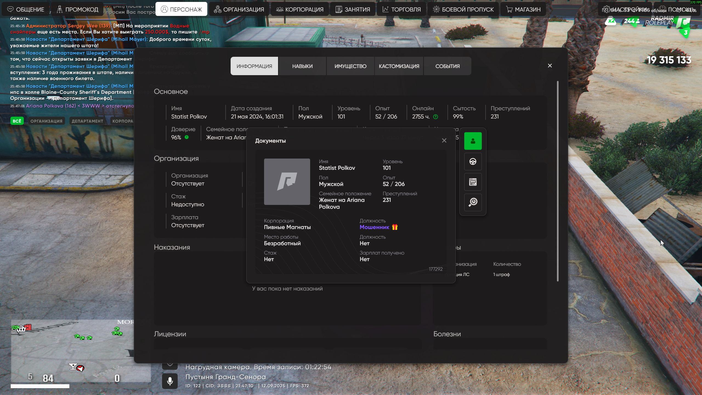Switch to the НАВЫКИ tab
702x395 pixels.
point(302,66)
